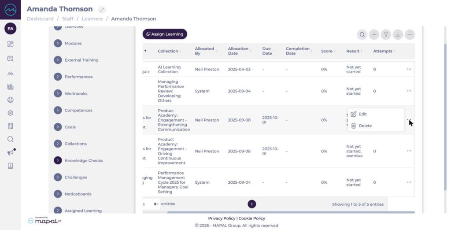Viewport: 451px width, 230px height.
Task: Expand the Competences section chevron
Action: 58,110
